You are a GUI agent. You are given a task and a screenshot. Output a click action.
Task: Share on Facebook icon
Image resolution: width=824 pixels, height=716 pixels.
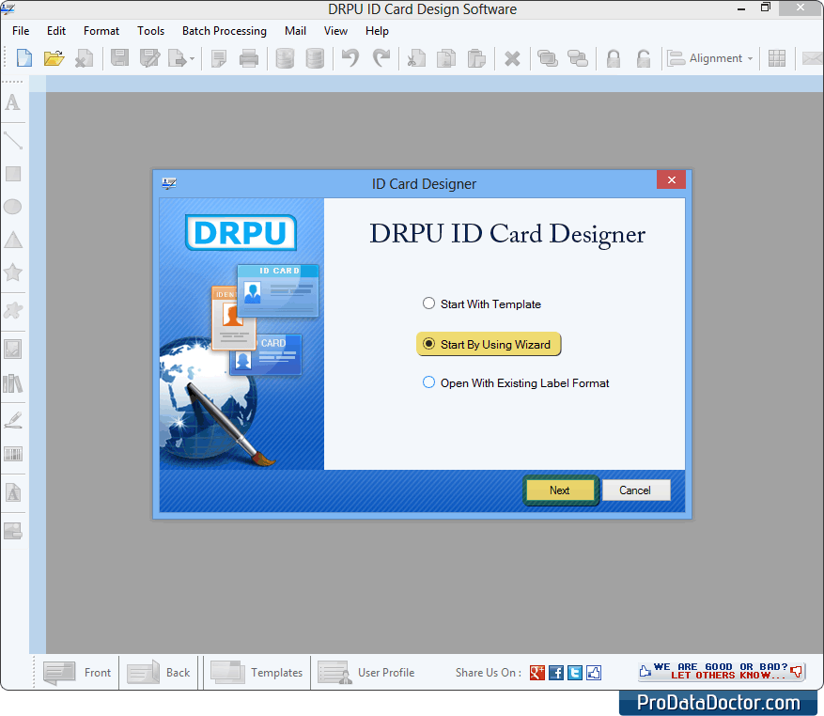(x=556, y=673)
